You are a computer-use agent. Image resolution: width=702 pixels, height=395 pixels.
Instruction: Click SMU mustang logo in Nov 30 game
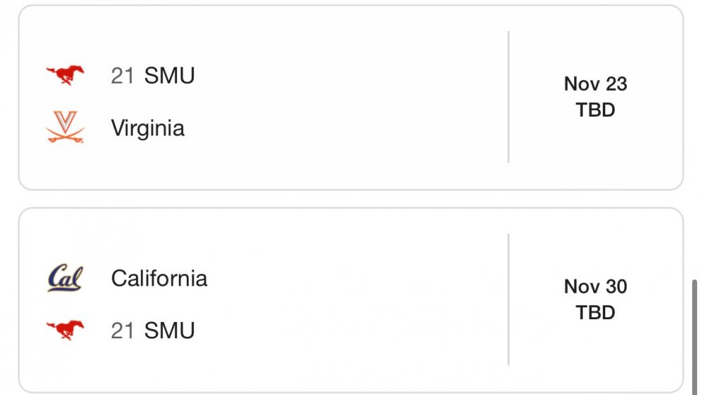(x=65, y=330)
